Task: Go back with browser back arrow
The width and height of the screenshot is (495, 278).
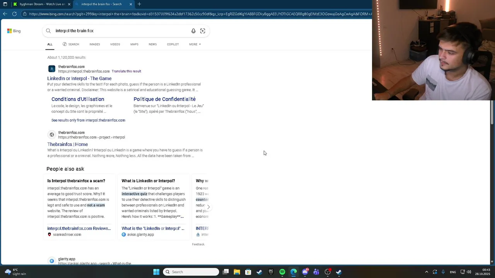Action: (x=5, y=14)
